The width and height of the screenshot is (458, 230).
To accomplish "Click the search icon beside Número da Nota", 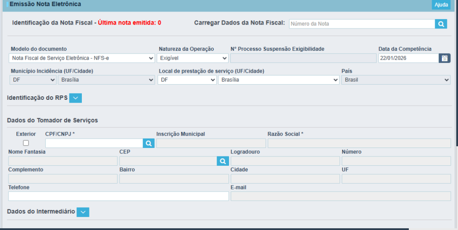I will click(x=441, y=24).
